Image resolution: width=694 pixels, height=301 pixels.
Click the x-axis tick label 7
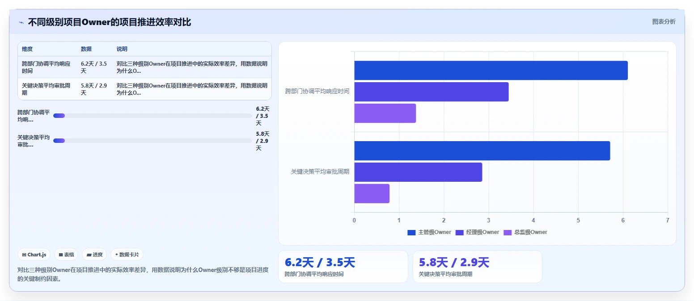668,220
